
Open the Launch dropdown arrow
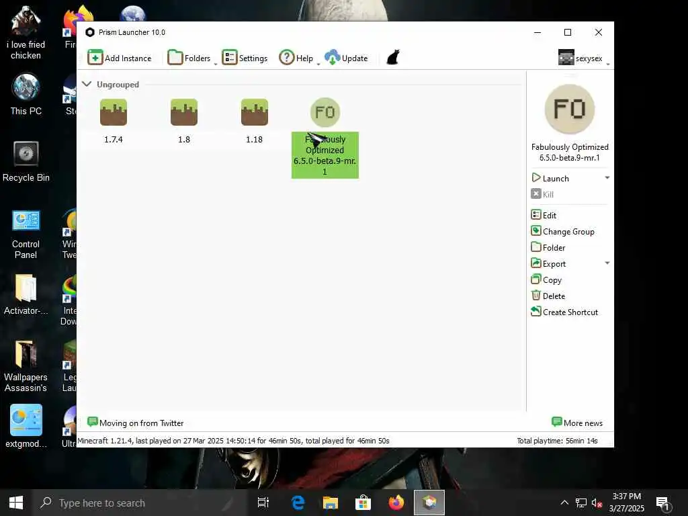click(607, 177)
